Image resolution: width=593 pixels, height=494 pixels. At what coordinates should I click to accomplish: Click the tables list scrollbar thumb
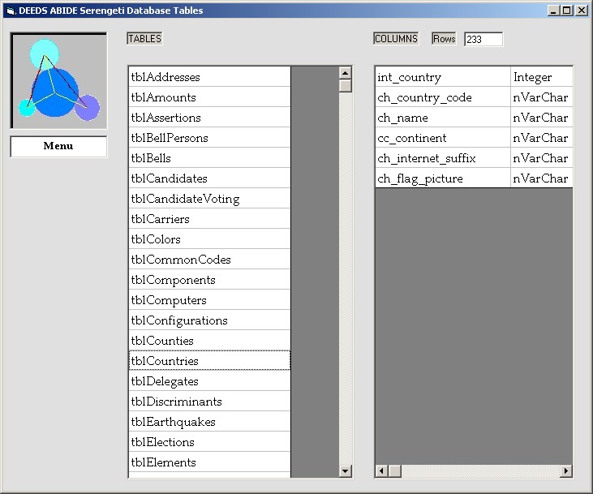[x=346, y=85]
